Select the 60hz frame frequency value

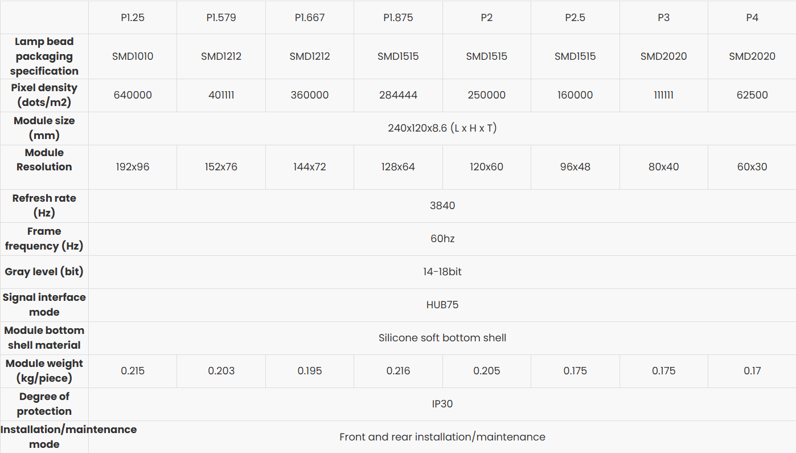coord(442,239)
